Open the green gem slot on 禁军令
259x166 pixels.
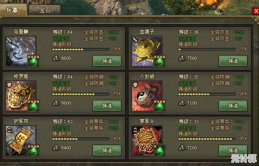(159, 151)
